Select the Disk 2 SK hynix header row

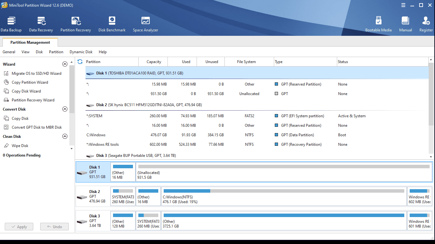tap(257, 105)
